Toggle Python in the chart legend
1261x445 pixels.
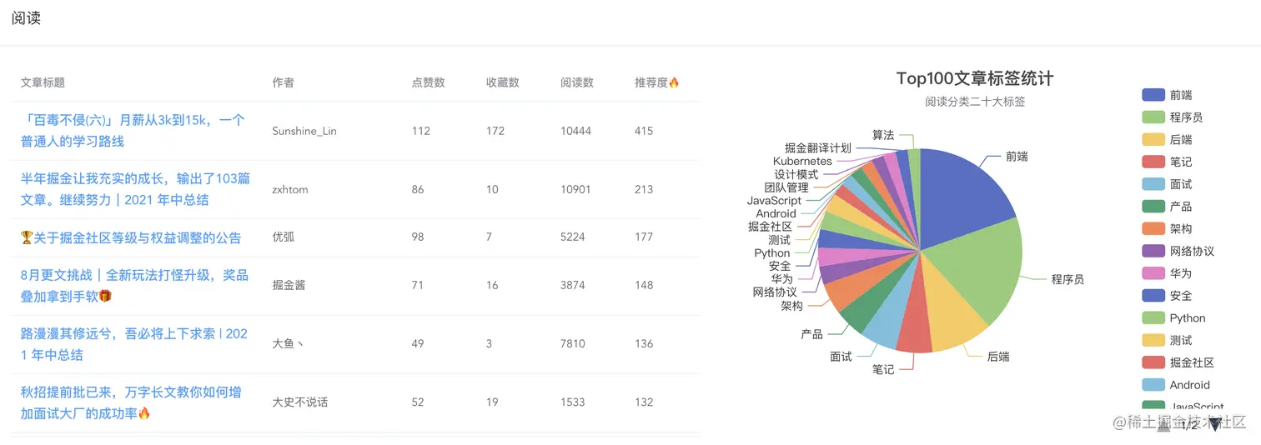click(1173, 318)
